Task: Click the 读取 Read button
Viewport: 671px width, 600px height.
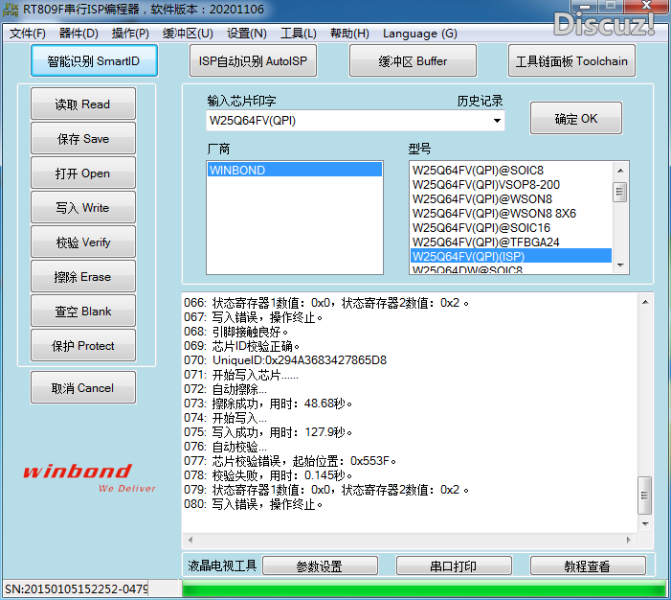Action: 83,104
